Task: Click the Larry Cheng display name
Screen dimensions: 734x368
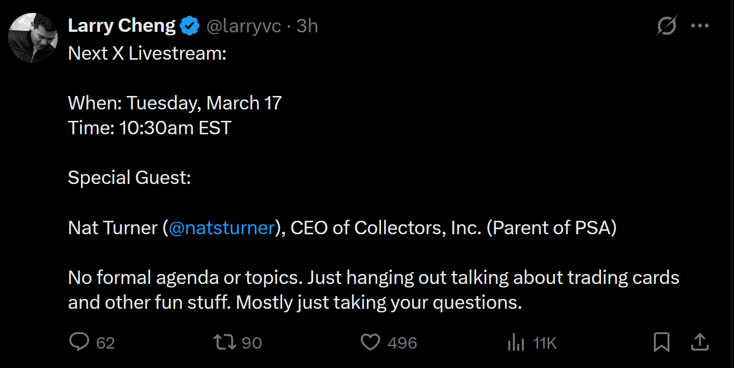Action: pos(121,26)
